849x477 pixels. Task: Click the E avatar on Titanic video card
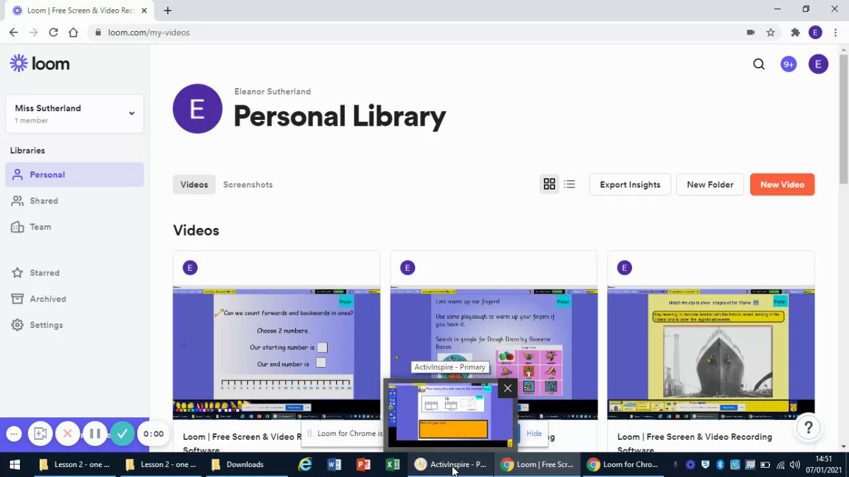click(624, 268)
